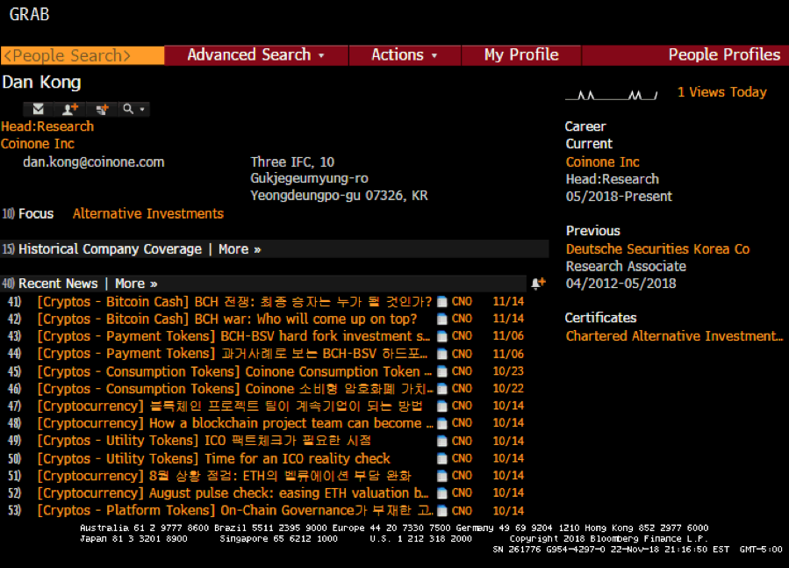
Task: Open the 1 Views Today link
Action: click(721, 92)
